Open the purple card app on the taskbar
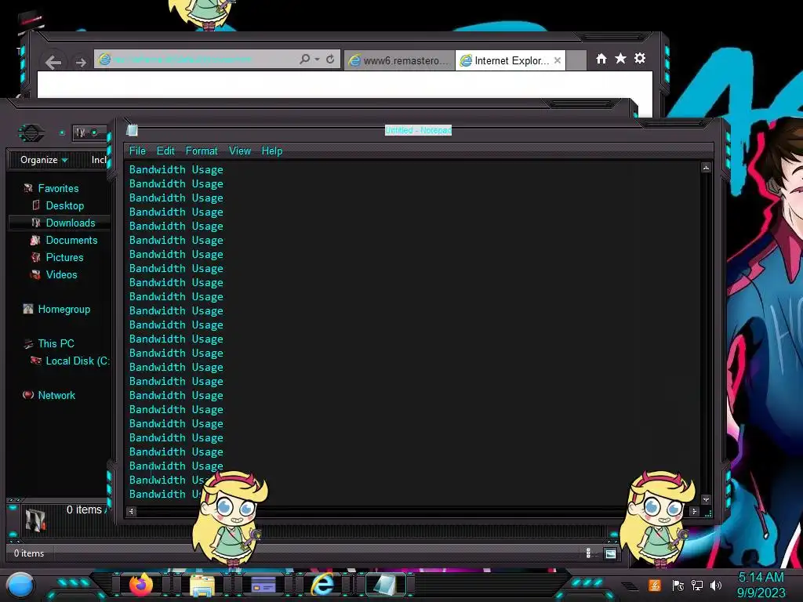 point(263,585)
